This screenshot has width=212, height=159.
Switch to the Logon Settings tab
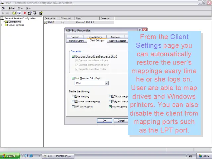point(95,37)
